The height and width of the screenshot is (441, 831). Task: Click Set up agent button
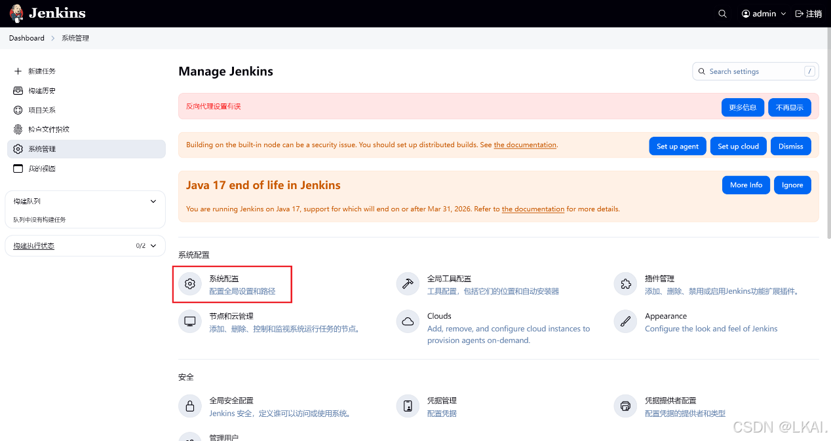coord(678,146)
